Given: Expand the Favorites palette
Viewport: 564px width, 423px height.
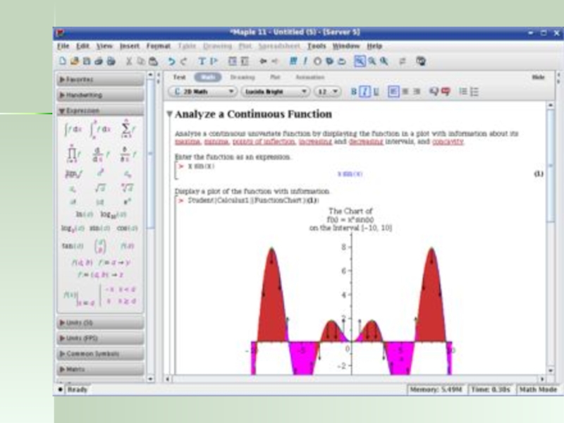Looking at the screenshot, I should 100,80.
